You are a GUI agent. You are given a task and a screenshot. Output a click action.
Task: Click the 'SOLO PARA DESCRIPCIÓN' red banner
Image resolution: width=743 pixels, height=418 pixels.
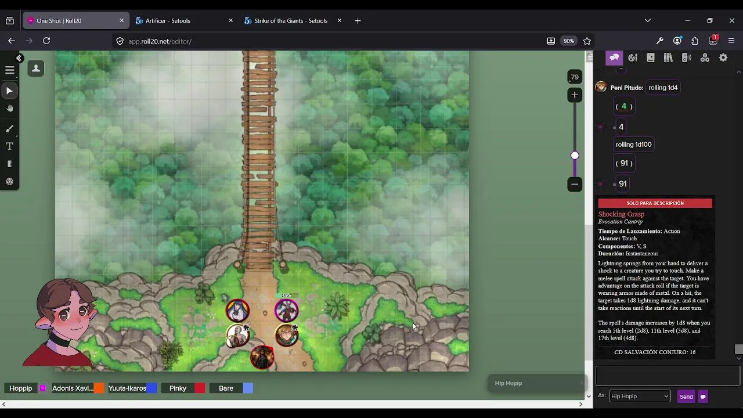tap(655, 203)
